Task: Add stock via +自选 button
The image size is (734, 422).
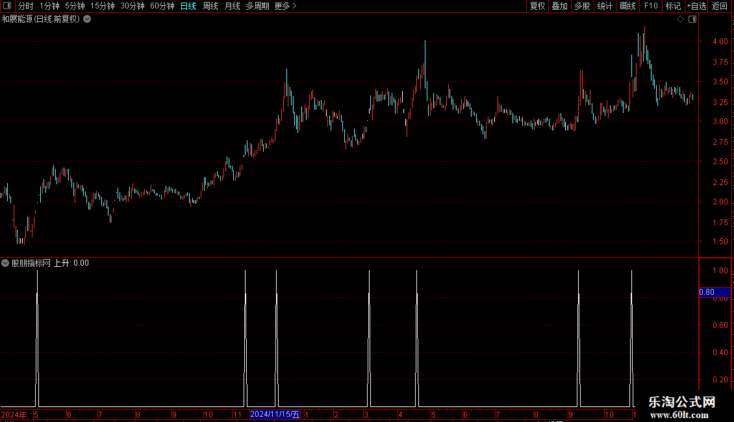Action: coord(696,6)
